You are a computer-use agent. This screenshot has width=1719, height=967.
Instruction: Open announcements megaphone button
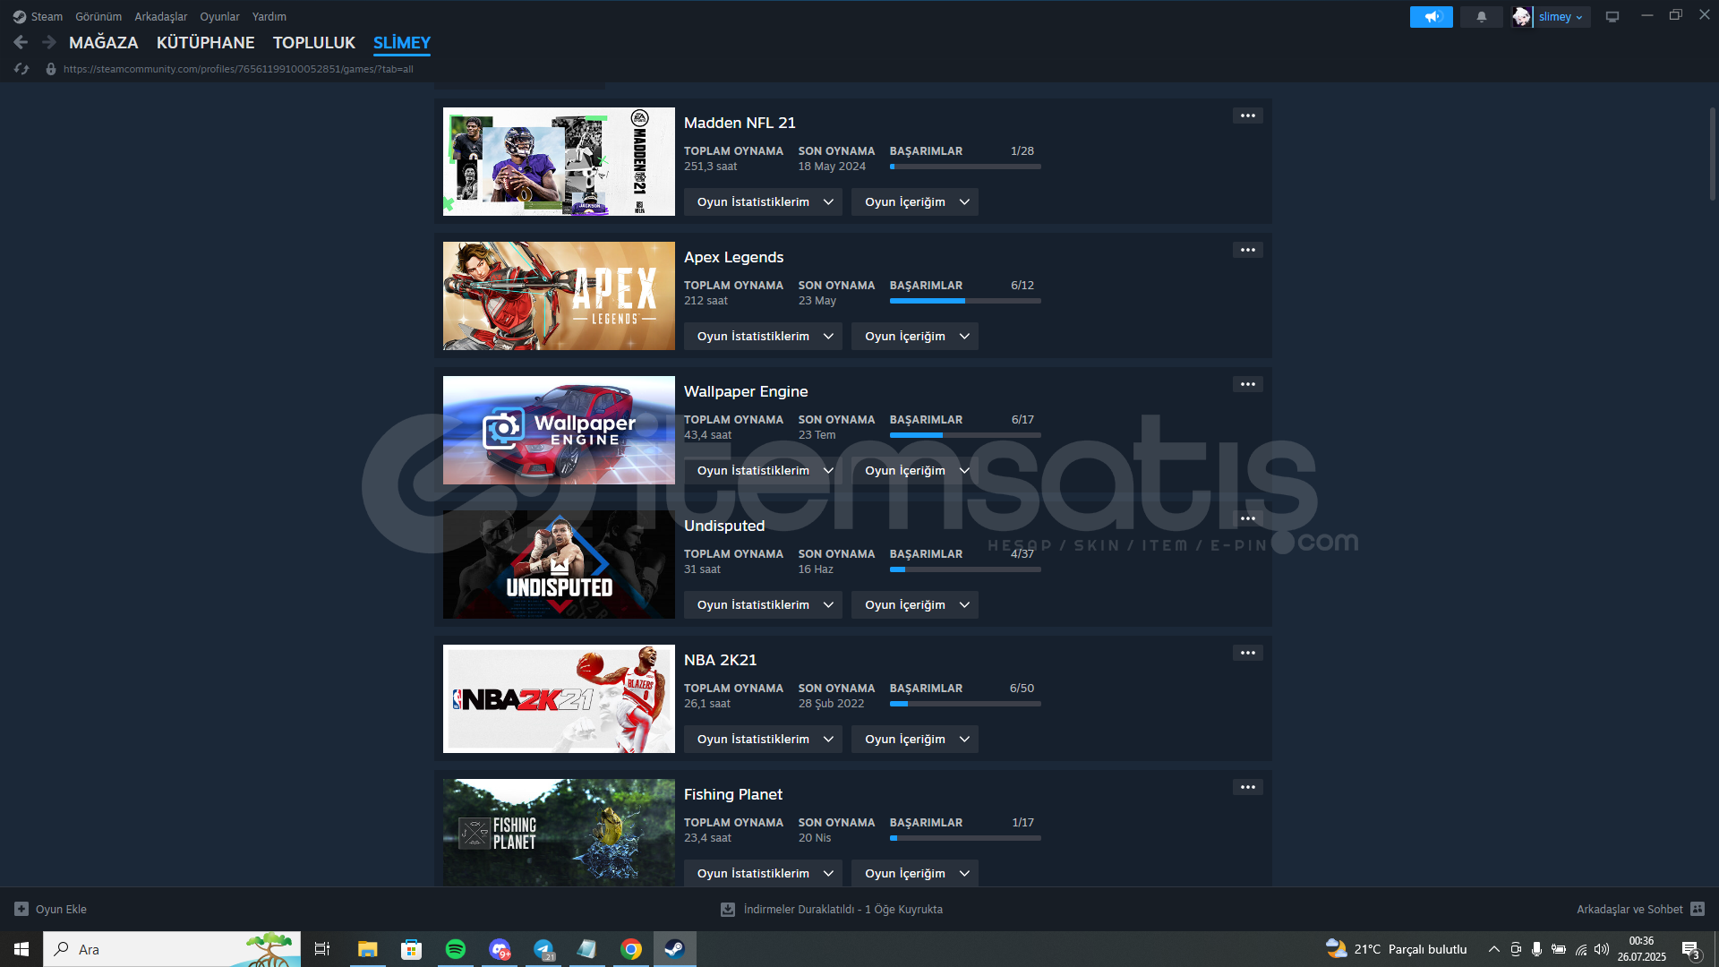pos(1431,17)
